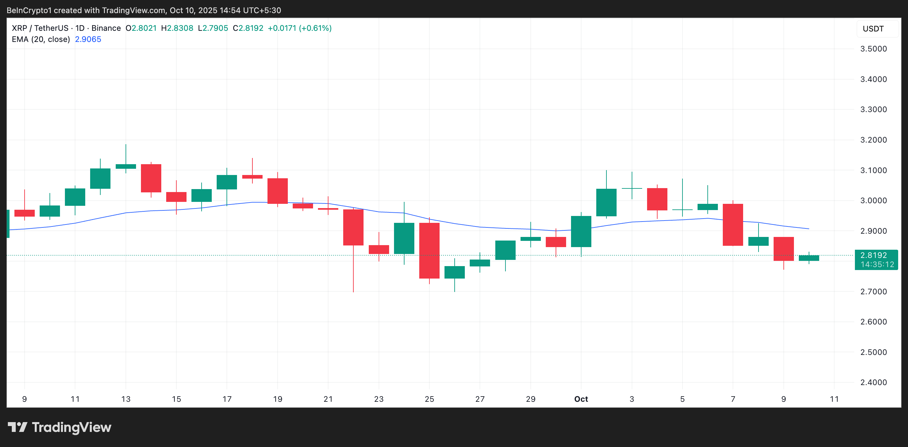Click the open value O2.8021
The height and width of the screenshot is (447, 908).
141,28
